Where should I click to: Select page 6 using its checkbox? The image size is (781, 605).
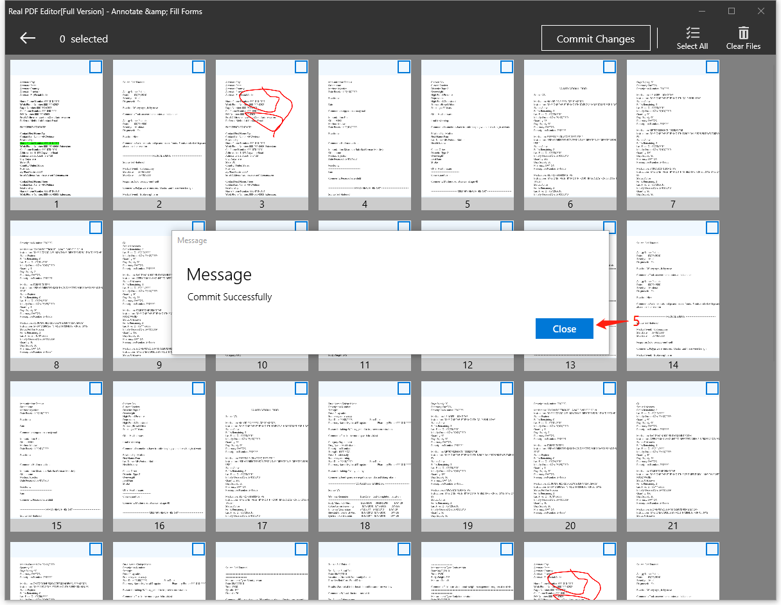coord(609,66)
